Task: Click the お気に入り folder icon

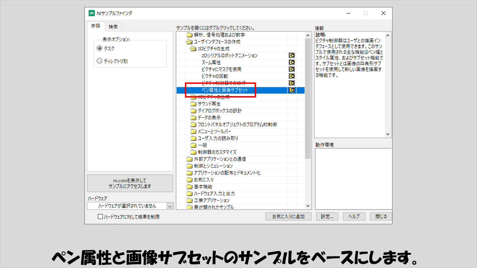Action: 189,180
